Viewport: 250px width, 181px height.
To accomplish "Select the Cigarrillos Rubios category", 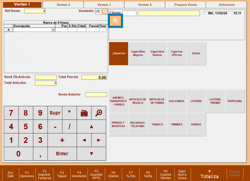I will point(157,53).
